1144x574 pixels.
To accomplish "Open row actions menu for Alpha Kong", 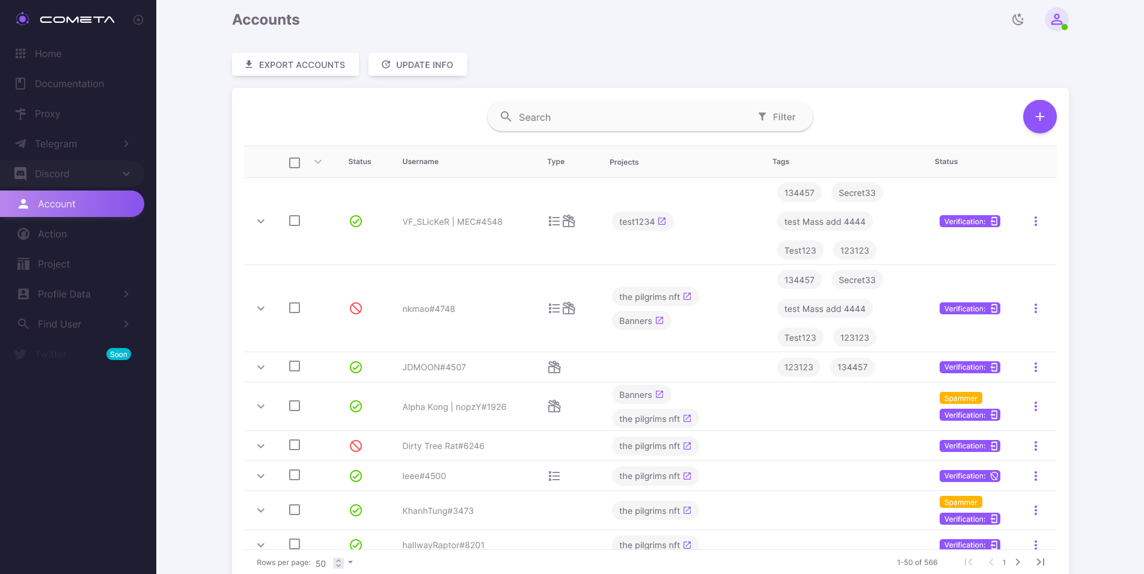I will coord(1035,406).
